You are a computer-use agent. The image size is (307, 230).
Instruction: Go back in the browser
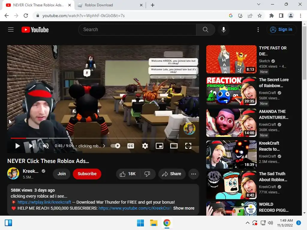pyautogui.click(x=7, y=16)
